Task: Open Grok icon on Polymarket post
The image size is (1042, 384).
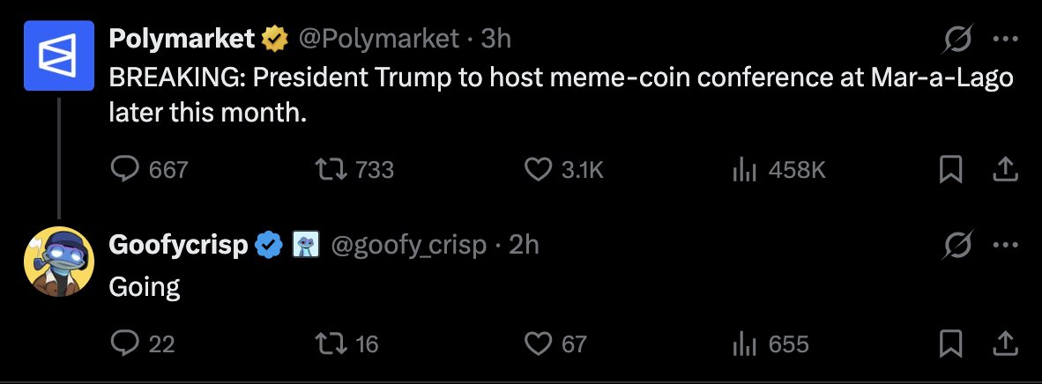Action: click(956, 39)
